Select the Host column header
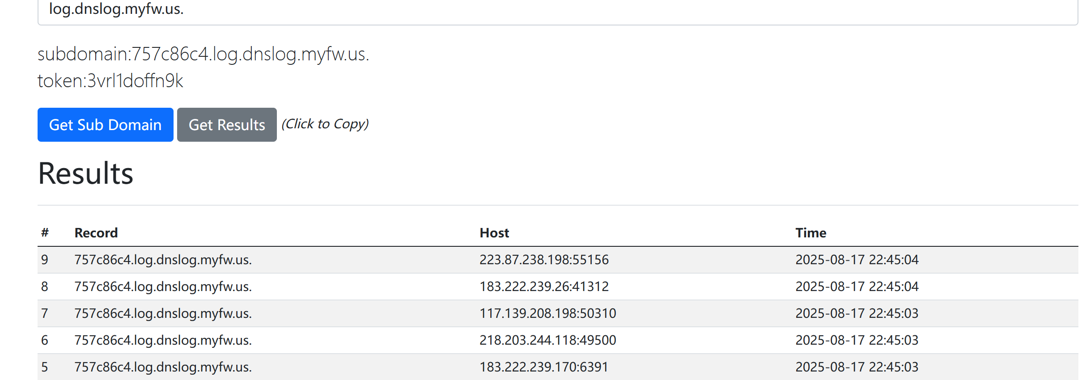This screenshot has width=1082, height=380. tap(494, 233)
